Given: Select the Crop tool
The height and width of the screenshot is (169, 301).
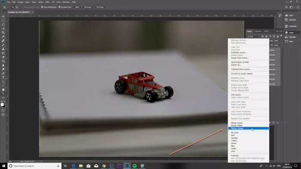Looking at the screenshot, I should click(3, 33).
